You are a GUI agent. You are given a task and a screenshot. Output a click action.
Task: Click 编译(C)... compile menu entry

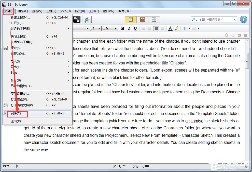(x=37, y=113)
